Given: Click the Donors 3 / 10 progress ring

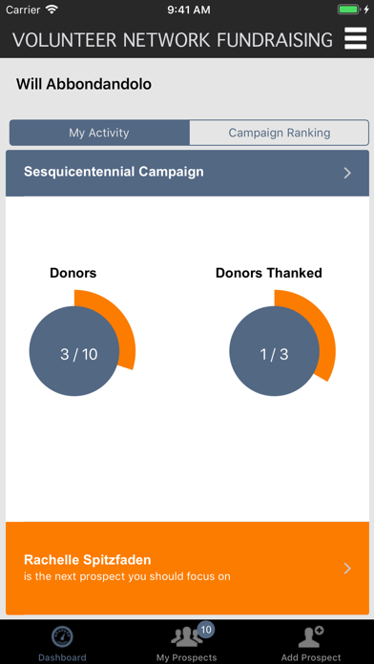Looking at the screenshot, I should tap(82, 343).
